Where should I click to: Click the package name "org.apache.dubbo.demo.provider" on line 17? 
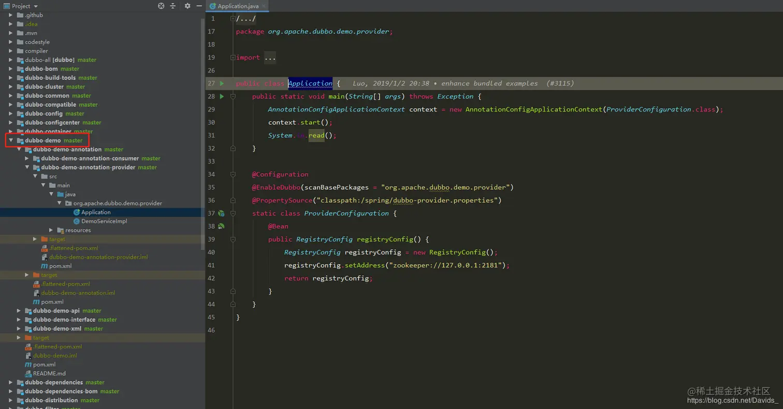point(328,32)
